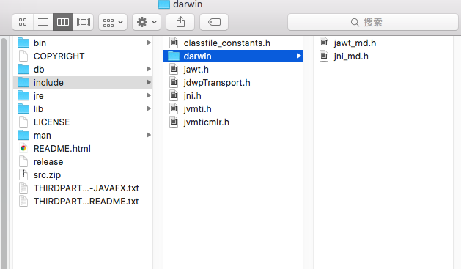Click the bin folder icon
461x269 pixels.
pos(23,43)
